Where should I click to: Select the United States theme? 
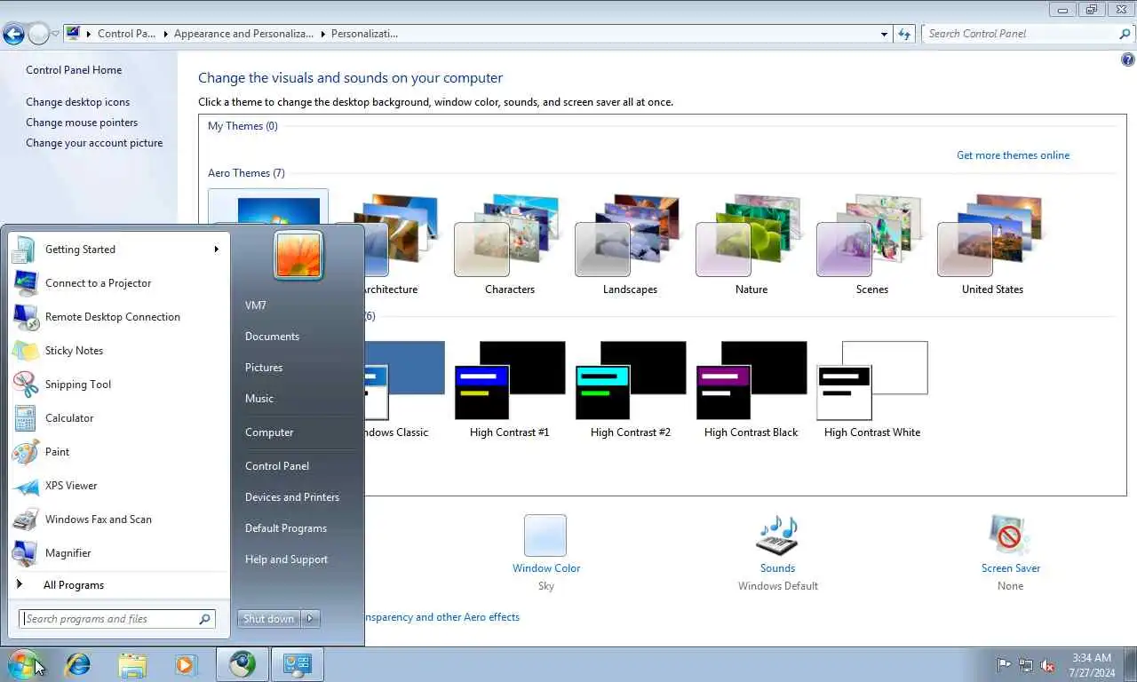pyautogui.click(x=992, y=244)
